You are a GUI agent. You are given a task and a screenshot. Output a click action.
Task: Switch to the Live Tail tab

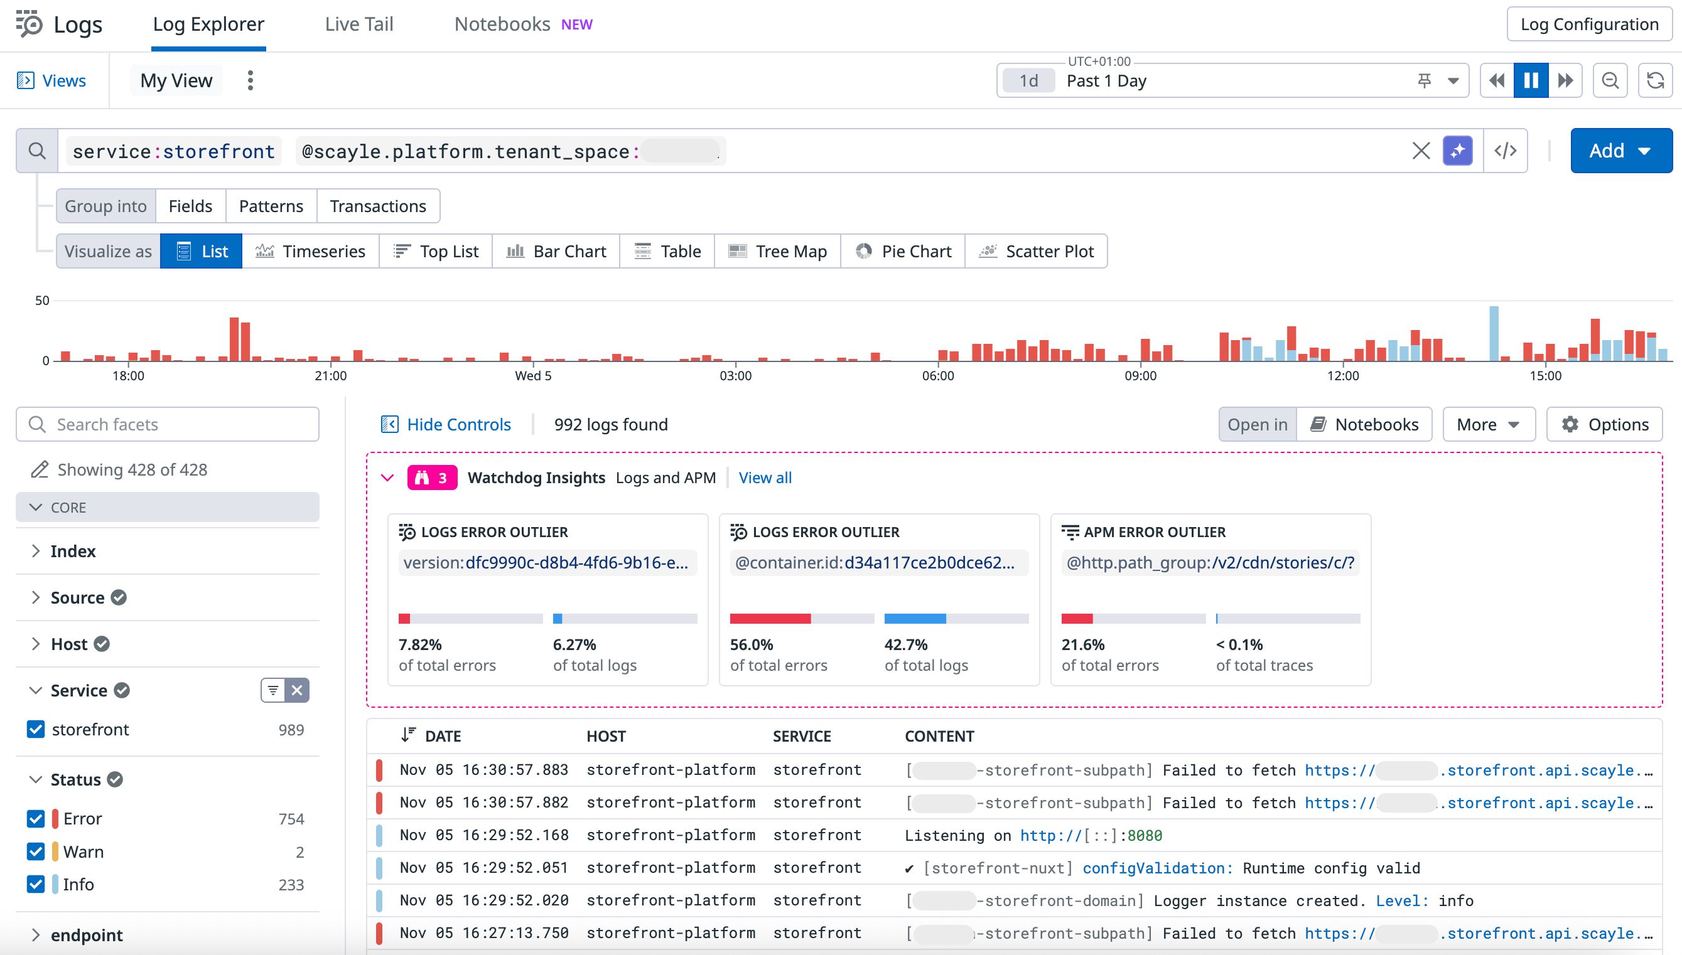(359, 24)
